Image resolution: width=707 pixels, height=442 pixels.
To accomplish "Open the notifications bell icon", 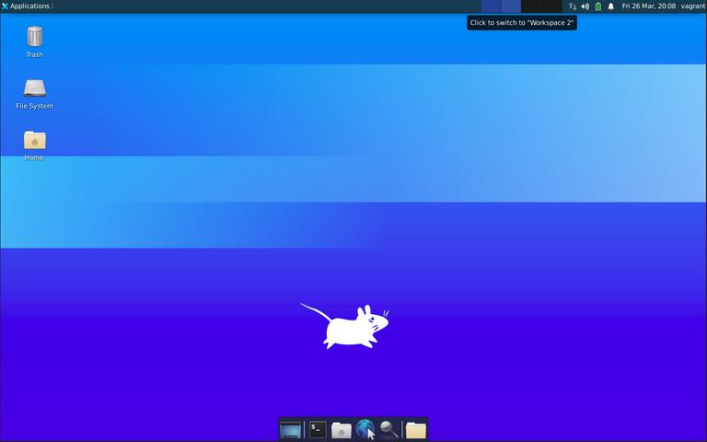I will tap(610, 6).
